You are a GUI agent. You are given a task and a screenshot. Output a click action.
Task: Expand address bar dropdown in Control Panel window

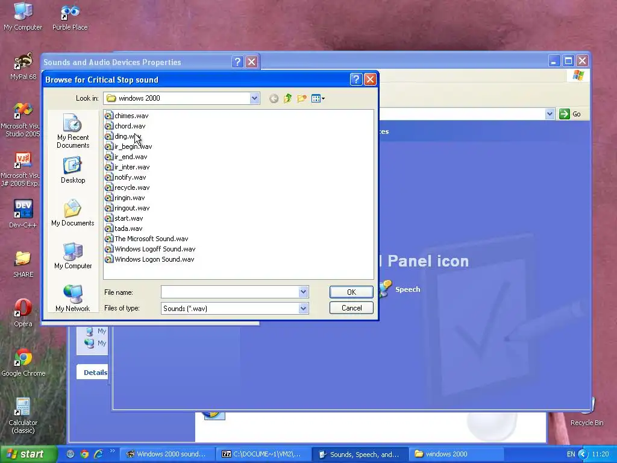550,114
